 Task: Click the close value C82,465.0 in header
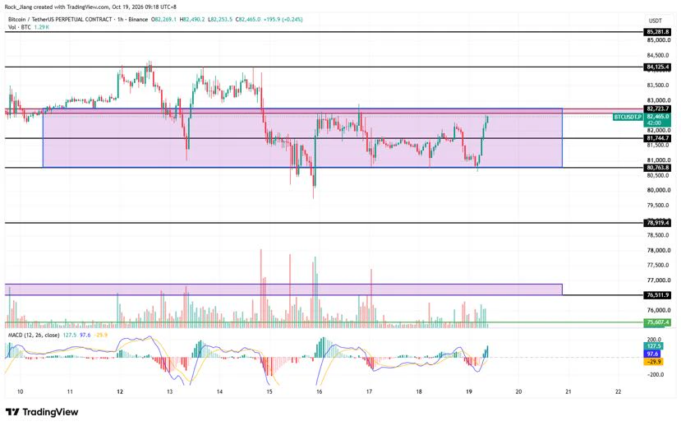248,20
